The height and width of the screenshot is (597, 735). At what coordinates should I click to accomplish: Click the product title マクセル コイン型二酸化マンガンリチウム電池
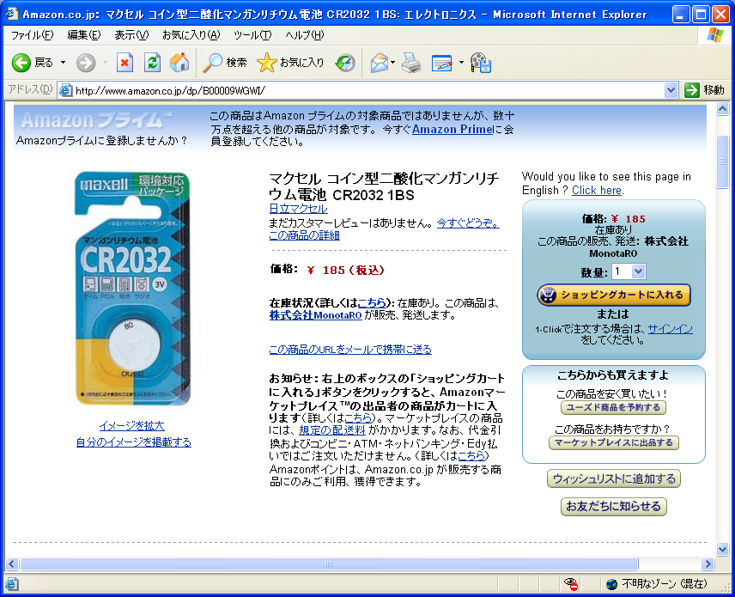(x=385, y=186)
